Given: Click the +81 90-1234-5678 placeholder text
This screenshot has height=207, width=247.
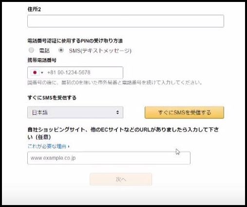Looking at the screenshot, I should point(69,73).
